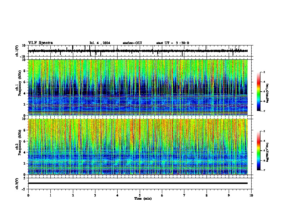
Task: Click time-axis tick label "5"
Action: pyautogui.click(x=140, y=195)
